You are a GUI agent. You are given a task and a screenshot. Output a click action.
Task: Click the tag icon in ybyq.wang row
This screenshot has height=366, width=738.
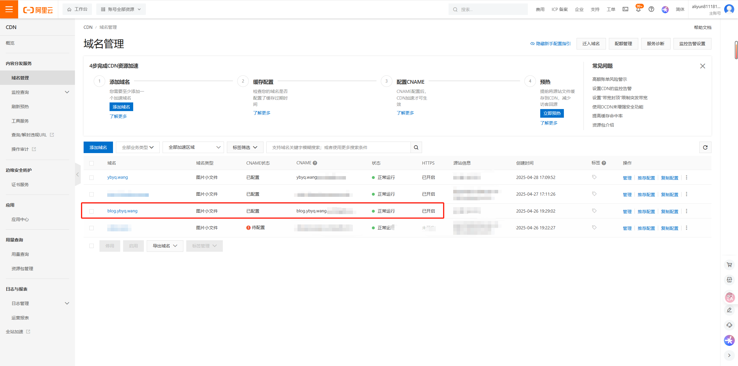pos(594,177)
